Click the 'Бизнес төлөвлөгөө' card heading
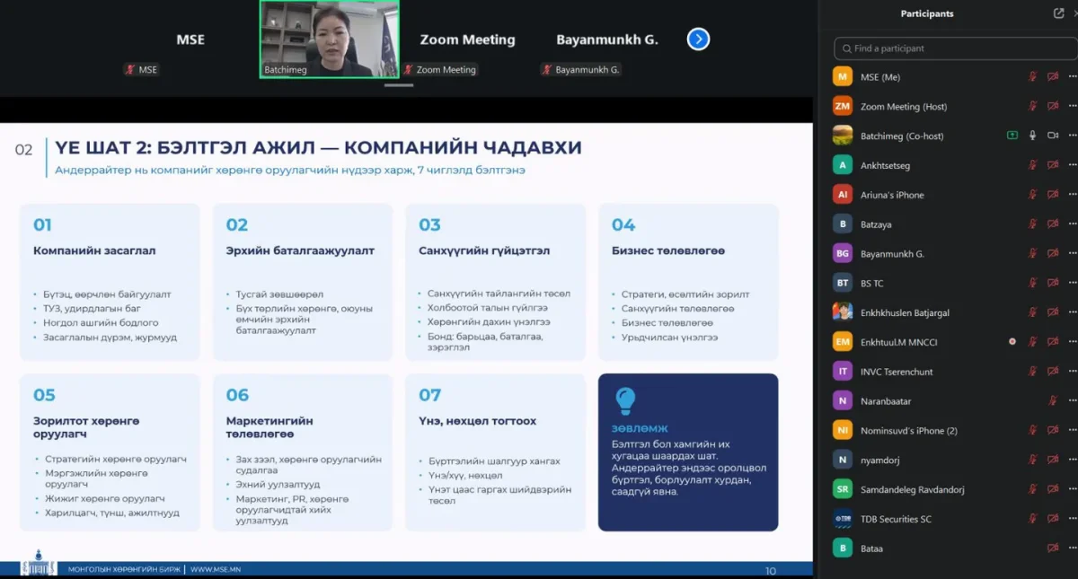 (668, 250)
